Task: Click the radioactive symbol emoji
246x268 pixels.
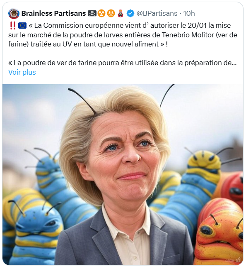Action: [x=102, y=13]
